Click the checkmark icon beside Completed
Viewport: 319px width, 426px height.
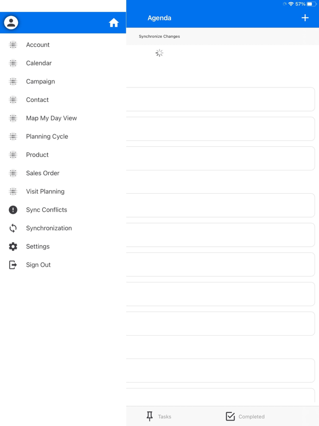point(230,416)
